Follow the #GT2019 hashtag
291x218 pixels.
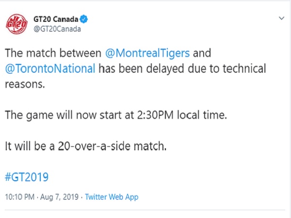click(28, 176)
